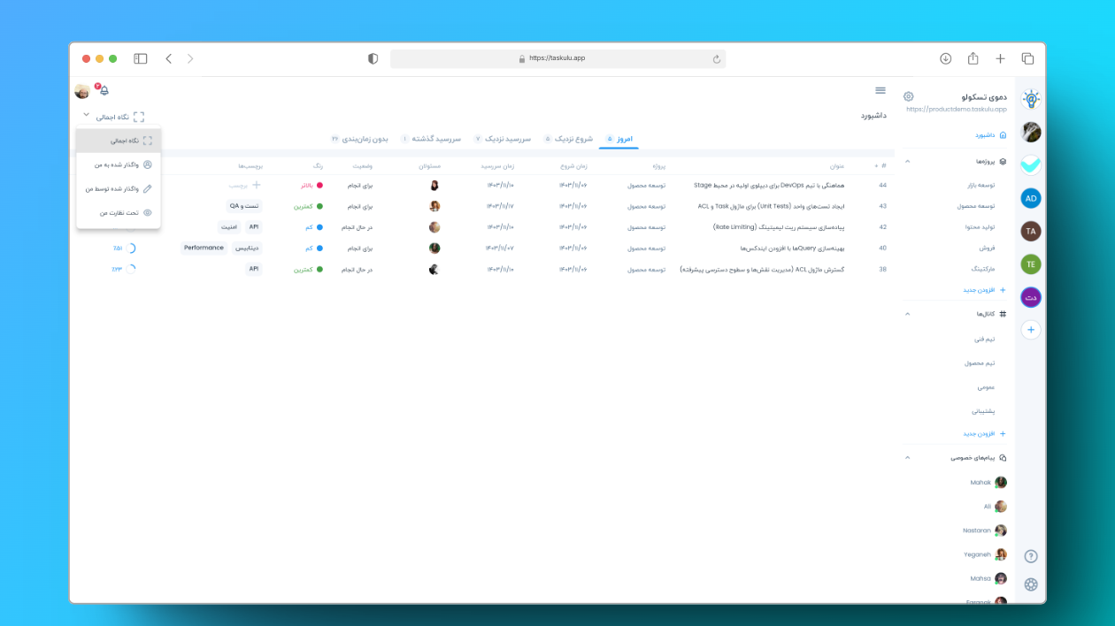Open task 42 Rate Limiting title
1115x626 pixels.
pos(779,227)
